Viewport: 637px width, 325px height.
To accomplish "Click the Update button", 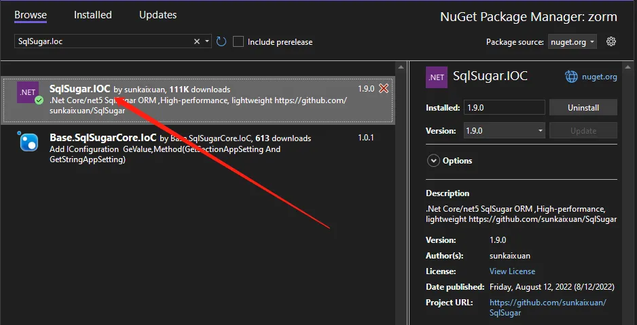I will 583,131.
